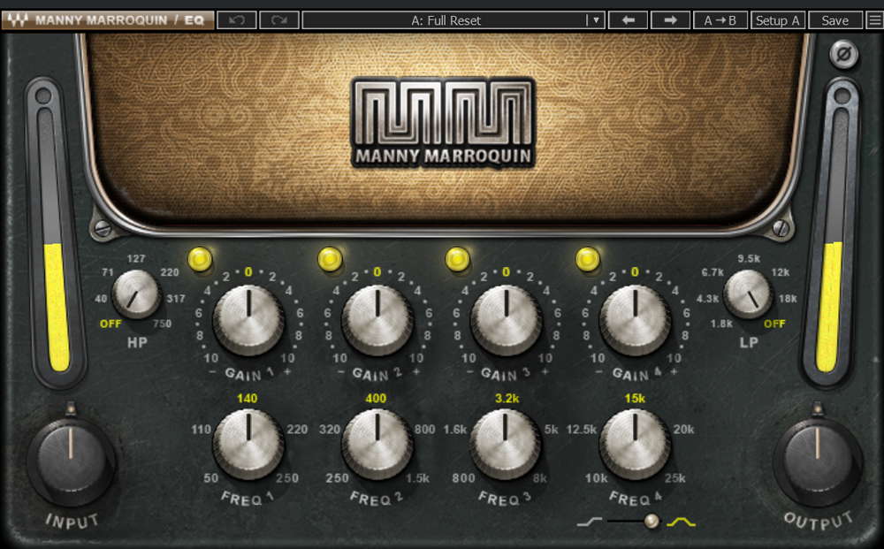Toggle the Gain 4 band yellow LED
Screen dimensions: 884x549
tap(588, 259)
